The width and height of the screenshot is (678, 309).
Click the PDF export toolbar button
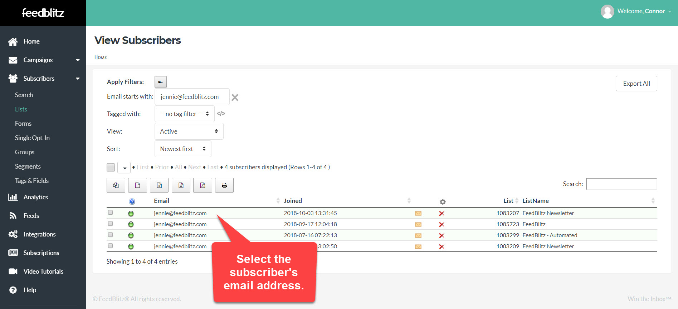pos(203,185)
